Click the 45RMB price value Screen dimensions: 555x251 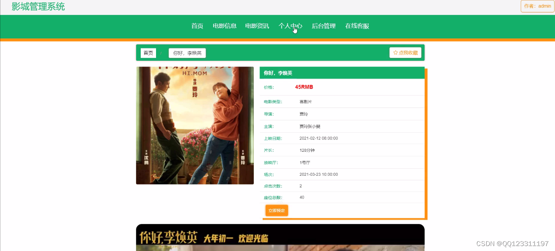(304, 87)
